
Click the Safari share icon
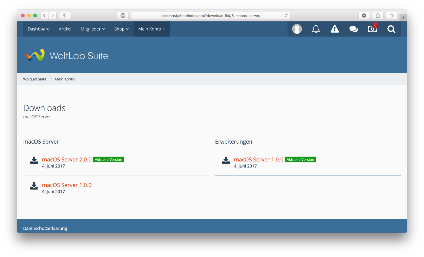(378, 15)
